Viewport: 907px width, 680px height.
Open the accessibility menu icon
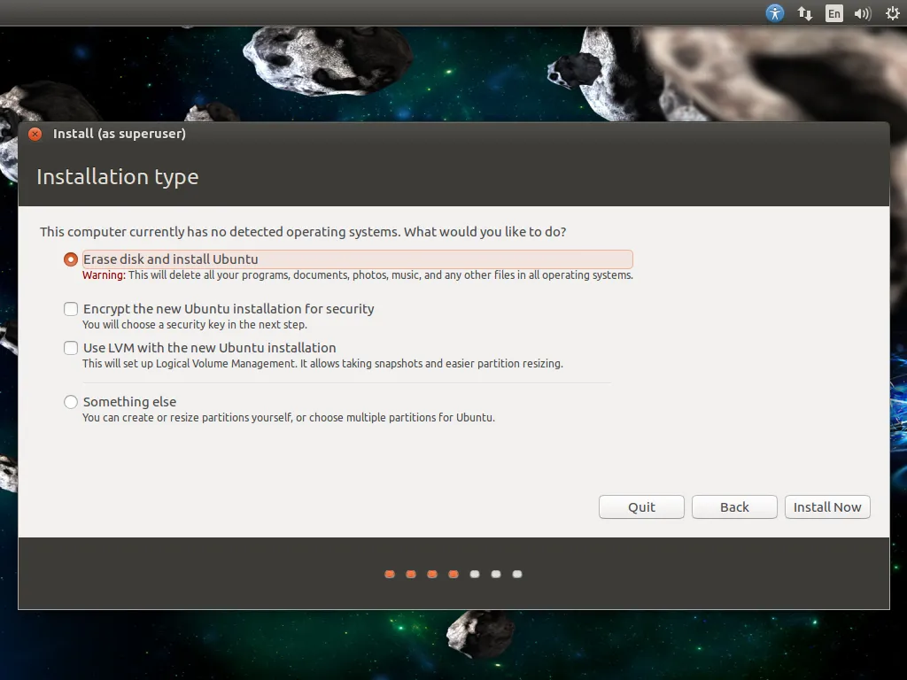774,12
